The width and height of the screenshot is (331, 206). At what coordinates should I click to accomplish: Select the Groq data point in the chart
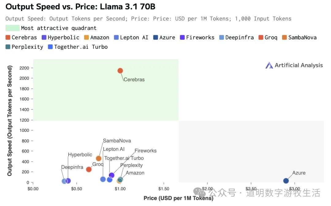pos(89,169)
